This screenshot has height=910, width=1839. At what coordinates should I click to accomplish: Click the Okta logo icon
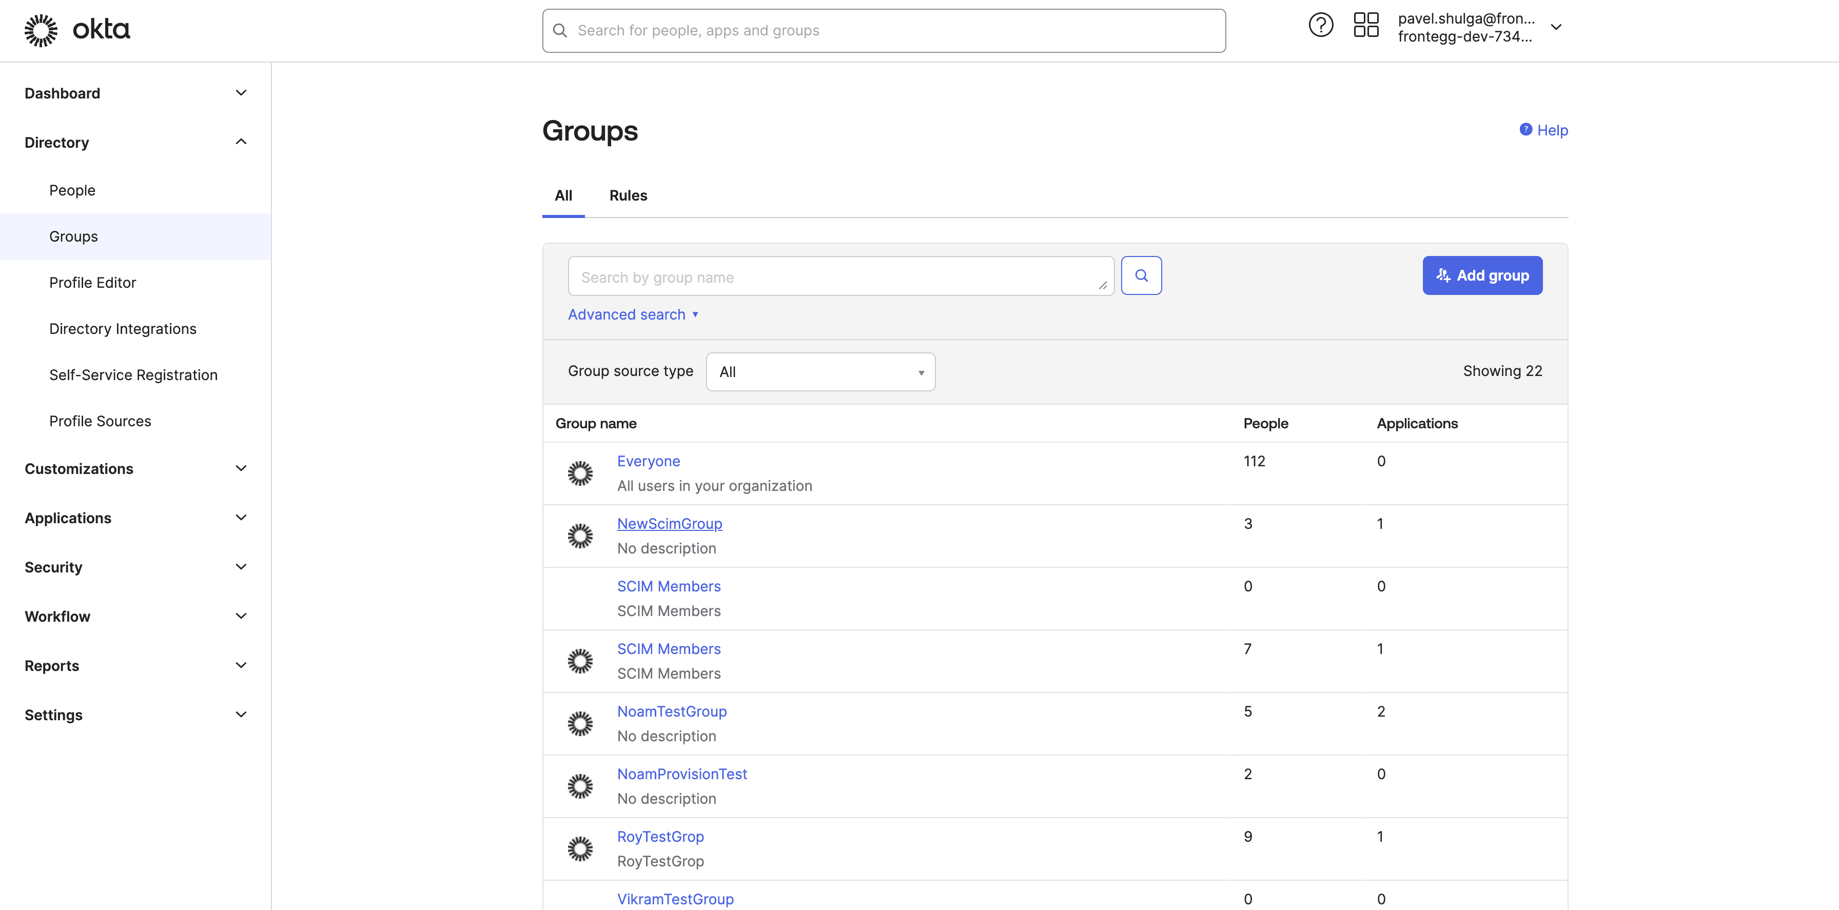point(41,30)
